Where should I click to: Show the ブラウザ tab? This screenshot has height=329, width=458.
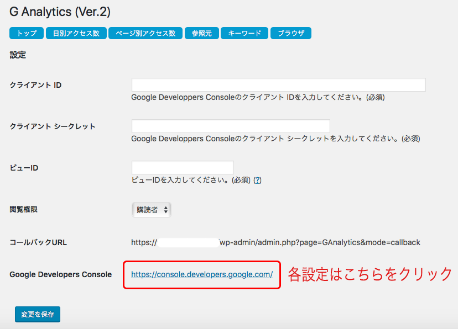click(x=290, y=33)
